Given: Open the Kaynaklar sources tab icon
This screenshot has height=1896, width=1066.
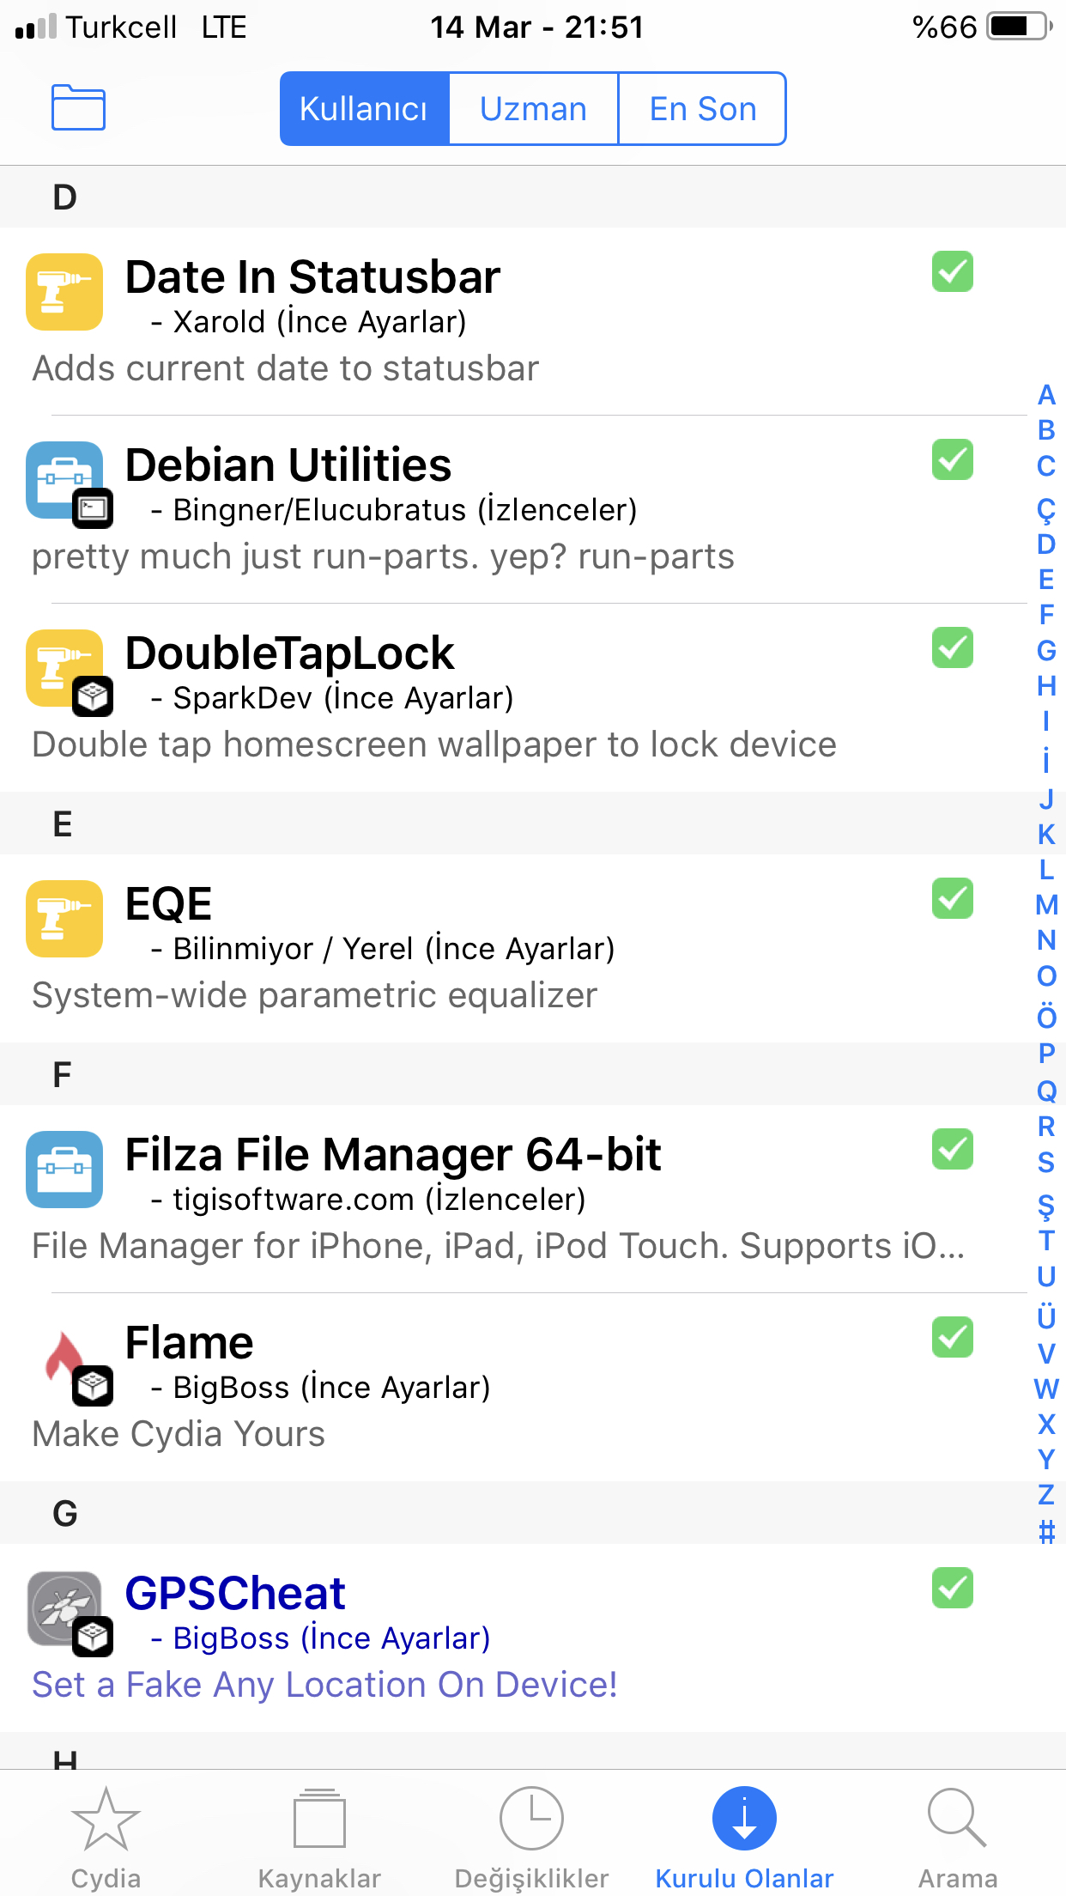Looking at the screenshot, I should (319, 1819).
